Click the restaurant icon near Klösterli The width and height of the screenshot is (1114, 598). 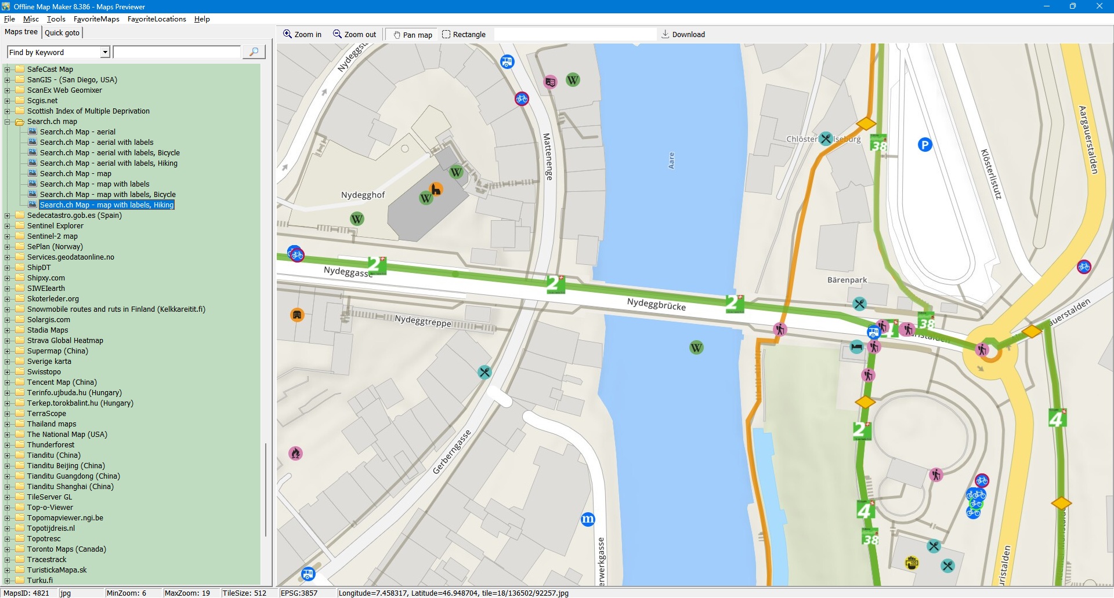pyautogui.click(x=826, y=139)
